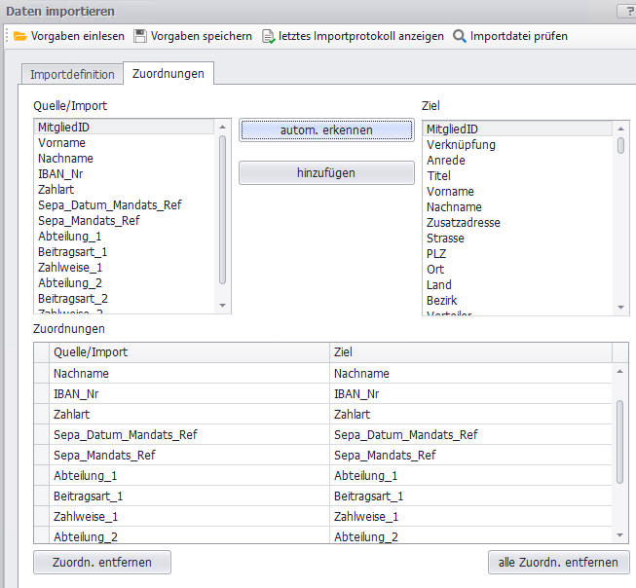This screenshot has width=636, height=588.
Task: Select Strasse in the Ziel list
Action: pos(445,239)
